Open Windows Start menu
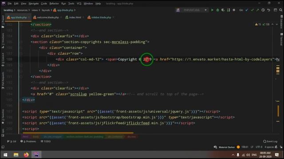The height and width of the screenshot is (159, 284). [x=5, y=155]
